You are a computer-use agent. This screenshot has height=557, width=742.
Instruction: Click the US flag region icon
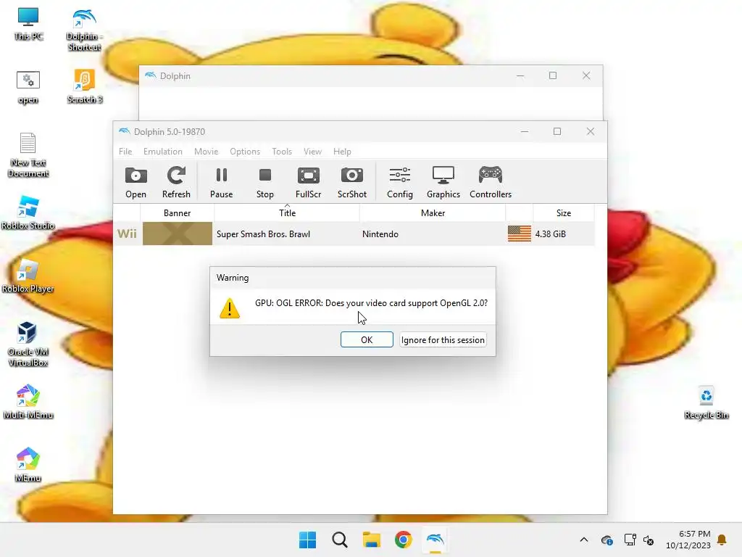(x=519, y=234)
